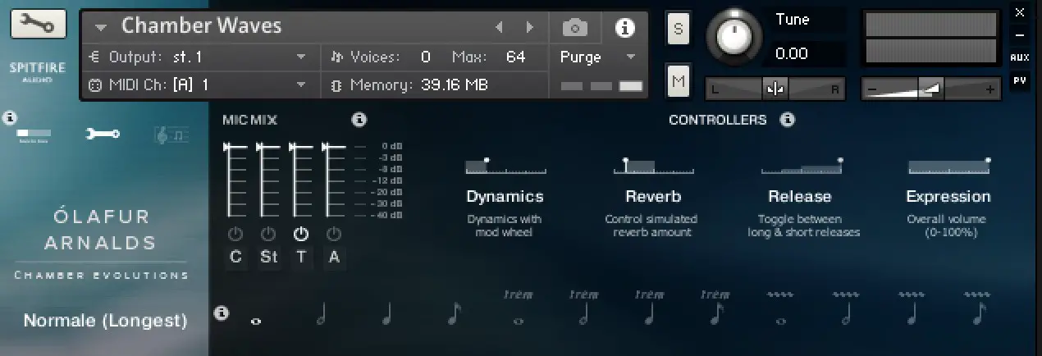1042x356 pixels.
Task: Select the trill quarter note articulation
Action: click(x=912, y=309)
